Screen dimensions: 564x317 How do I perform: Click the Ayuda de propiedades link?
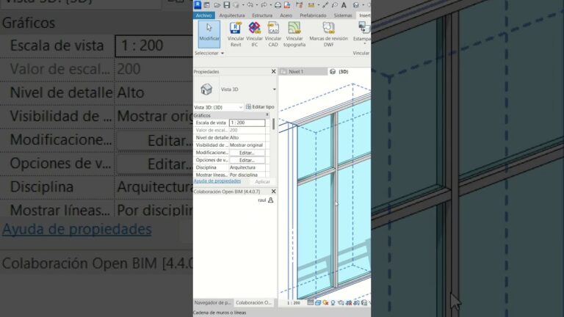[x=217, y=181]
